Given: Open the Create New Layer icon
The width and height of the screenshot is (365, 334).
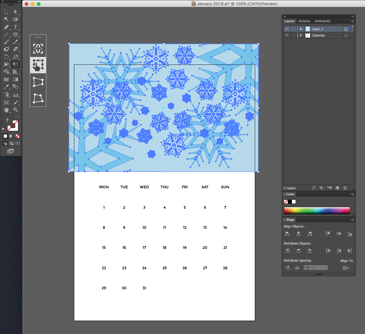Looking at the screenshot, I should [x=337, y=188].
